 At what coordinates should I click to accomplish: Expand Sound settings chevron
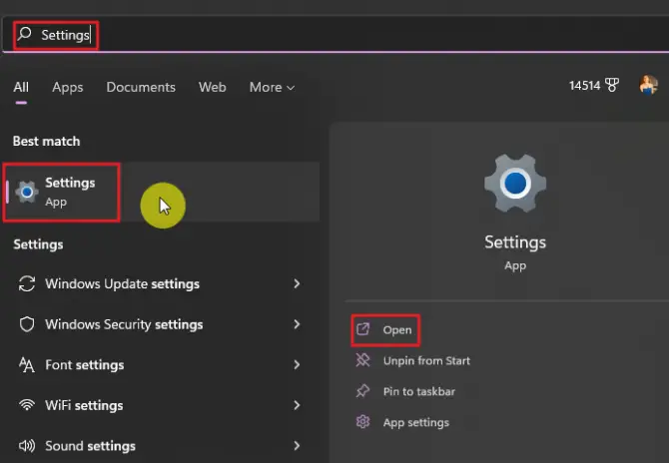pos(297,445)
